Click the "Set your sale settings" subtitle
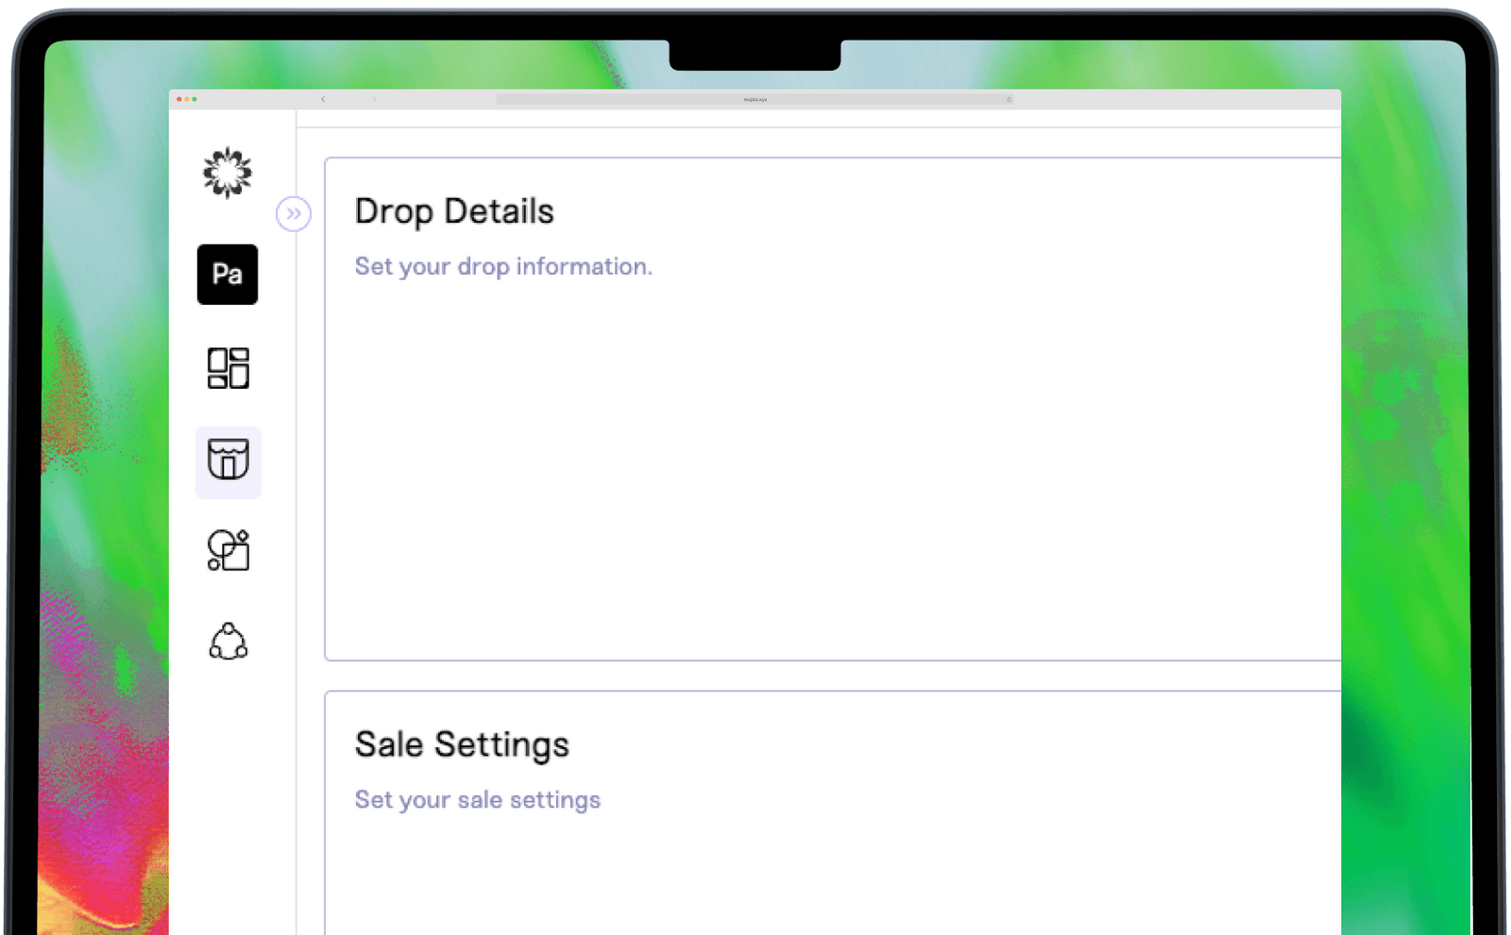 point(477,800)
